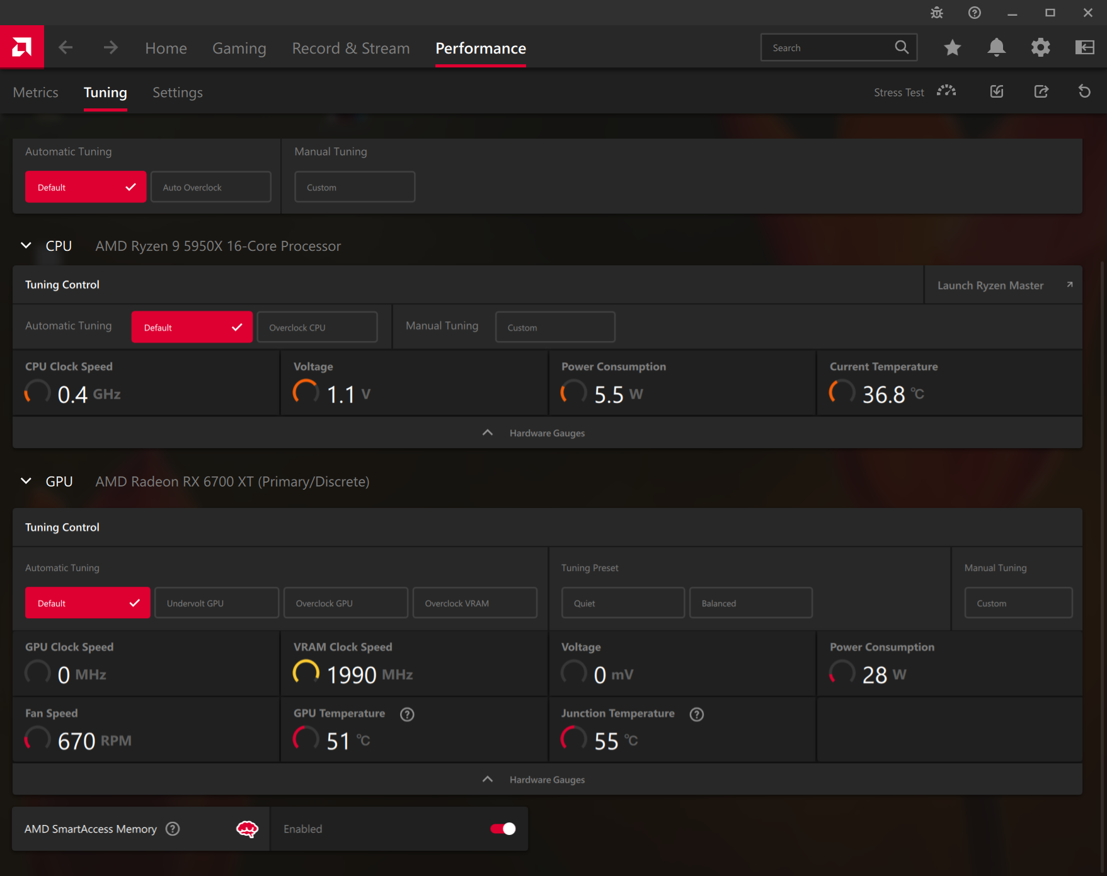Open the Performance tab
The height and width of the screenshot is (876, 1107).
(481, 48)
